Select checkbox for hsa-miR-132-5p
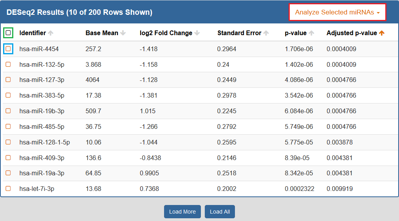The width and height of the screenshot is (399, 221). tap(8, 64)
